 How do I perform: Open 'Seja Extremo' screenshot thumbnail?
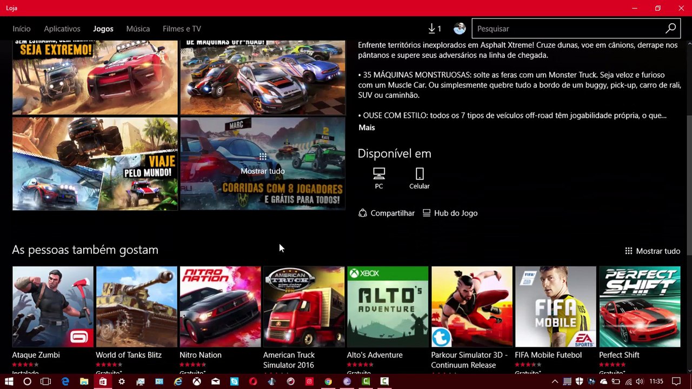coord(95,77)
